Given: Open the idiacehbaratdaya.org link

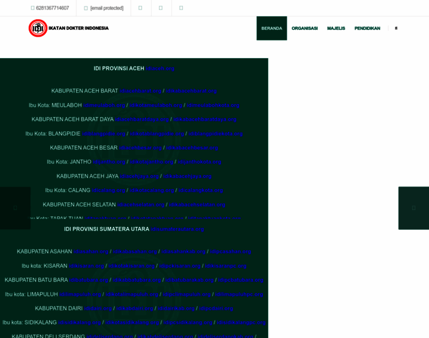Looking at the screenshot, I should point(142,119).
